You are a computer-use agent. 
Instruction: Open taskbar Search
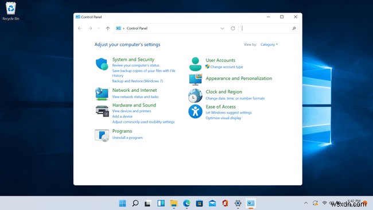tap(135, 203)
